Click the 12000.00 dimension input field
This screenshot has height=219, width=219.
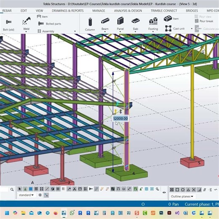(120, 118)
